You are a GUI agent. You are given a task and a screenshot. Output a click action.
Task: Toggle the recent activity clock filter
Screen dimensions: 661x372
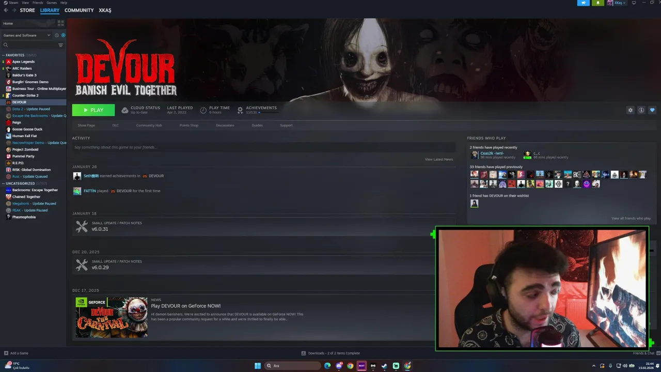point(57,35)
